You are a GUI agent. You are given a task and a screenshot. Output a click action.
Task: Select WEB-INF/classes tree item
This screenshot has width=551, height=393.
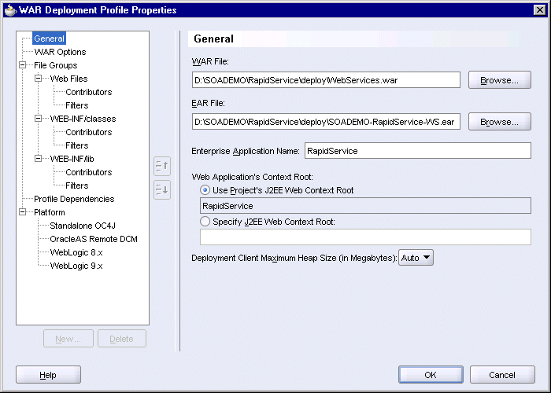[x=83, y=119]
